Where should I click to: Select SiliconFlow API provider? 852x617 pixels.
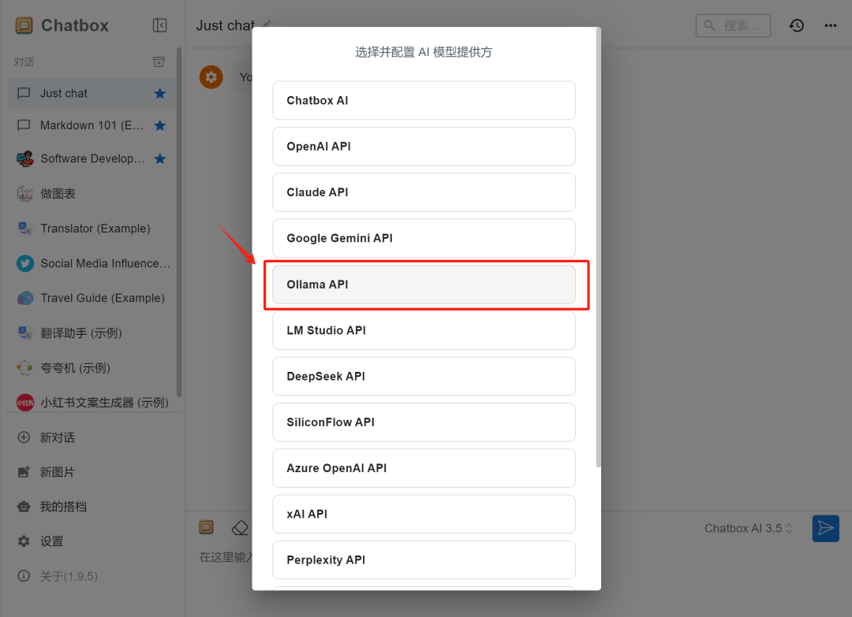424,422
